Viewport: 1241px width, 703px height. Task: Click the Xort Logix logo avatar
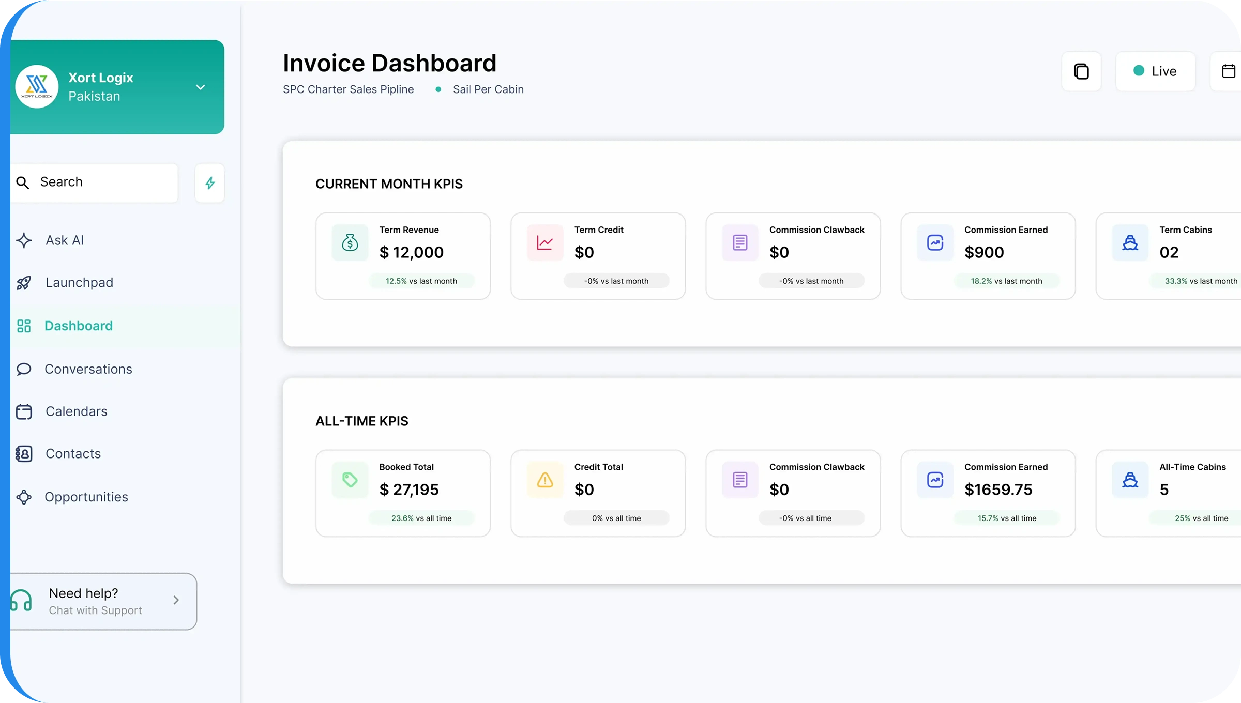(x=37, y=86)
